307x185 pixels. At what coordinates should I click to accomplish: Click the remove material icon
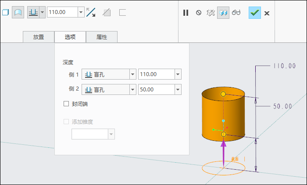pyautogui.click(x=107, y=13)
